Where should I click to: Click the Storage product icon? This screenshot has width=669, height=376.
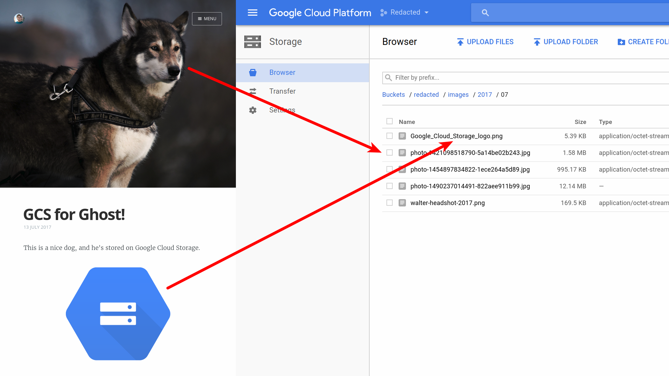click(253, 42)
